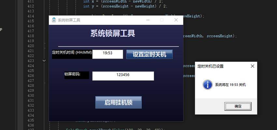Screen dimensions: 277x130
Task: Close the 系统锁屏工具 window
Action: coord(176,20)
